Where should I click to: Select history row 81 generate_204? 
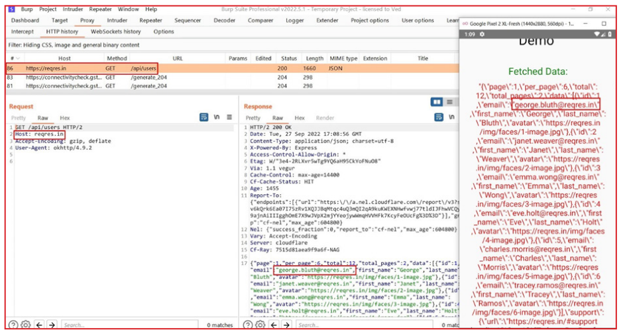click(x=233, y=85)
